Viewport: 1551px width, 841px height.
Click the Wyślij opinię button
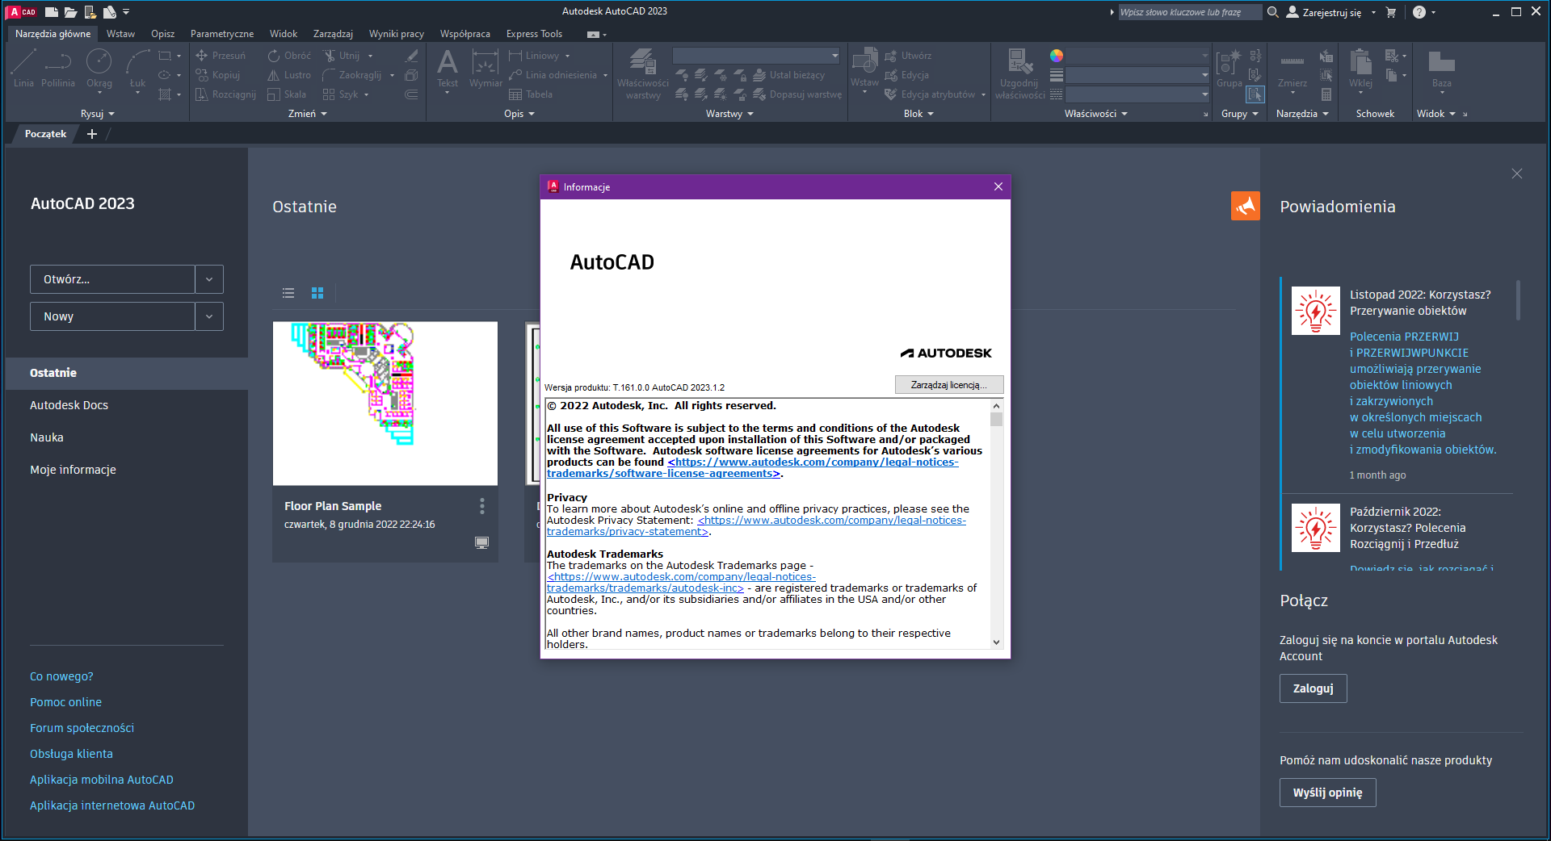(1327, 793)
